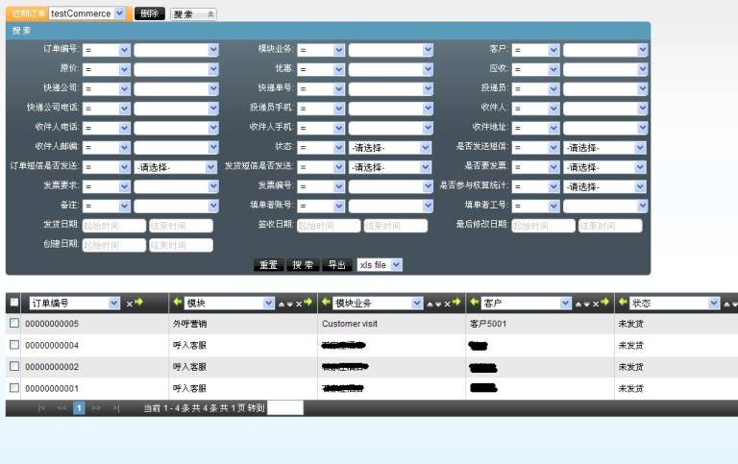Viewport: 738px width, 464px height.
Task: Select the row checkbox for order 00000000002
Action: pyautogui.click(x=13, y=367)
